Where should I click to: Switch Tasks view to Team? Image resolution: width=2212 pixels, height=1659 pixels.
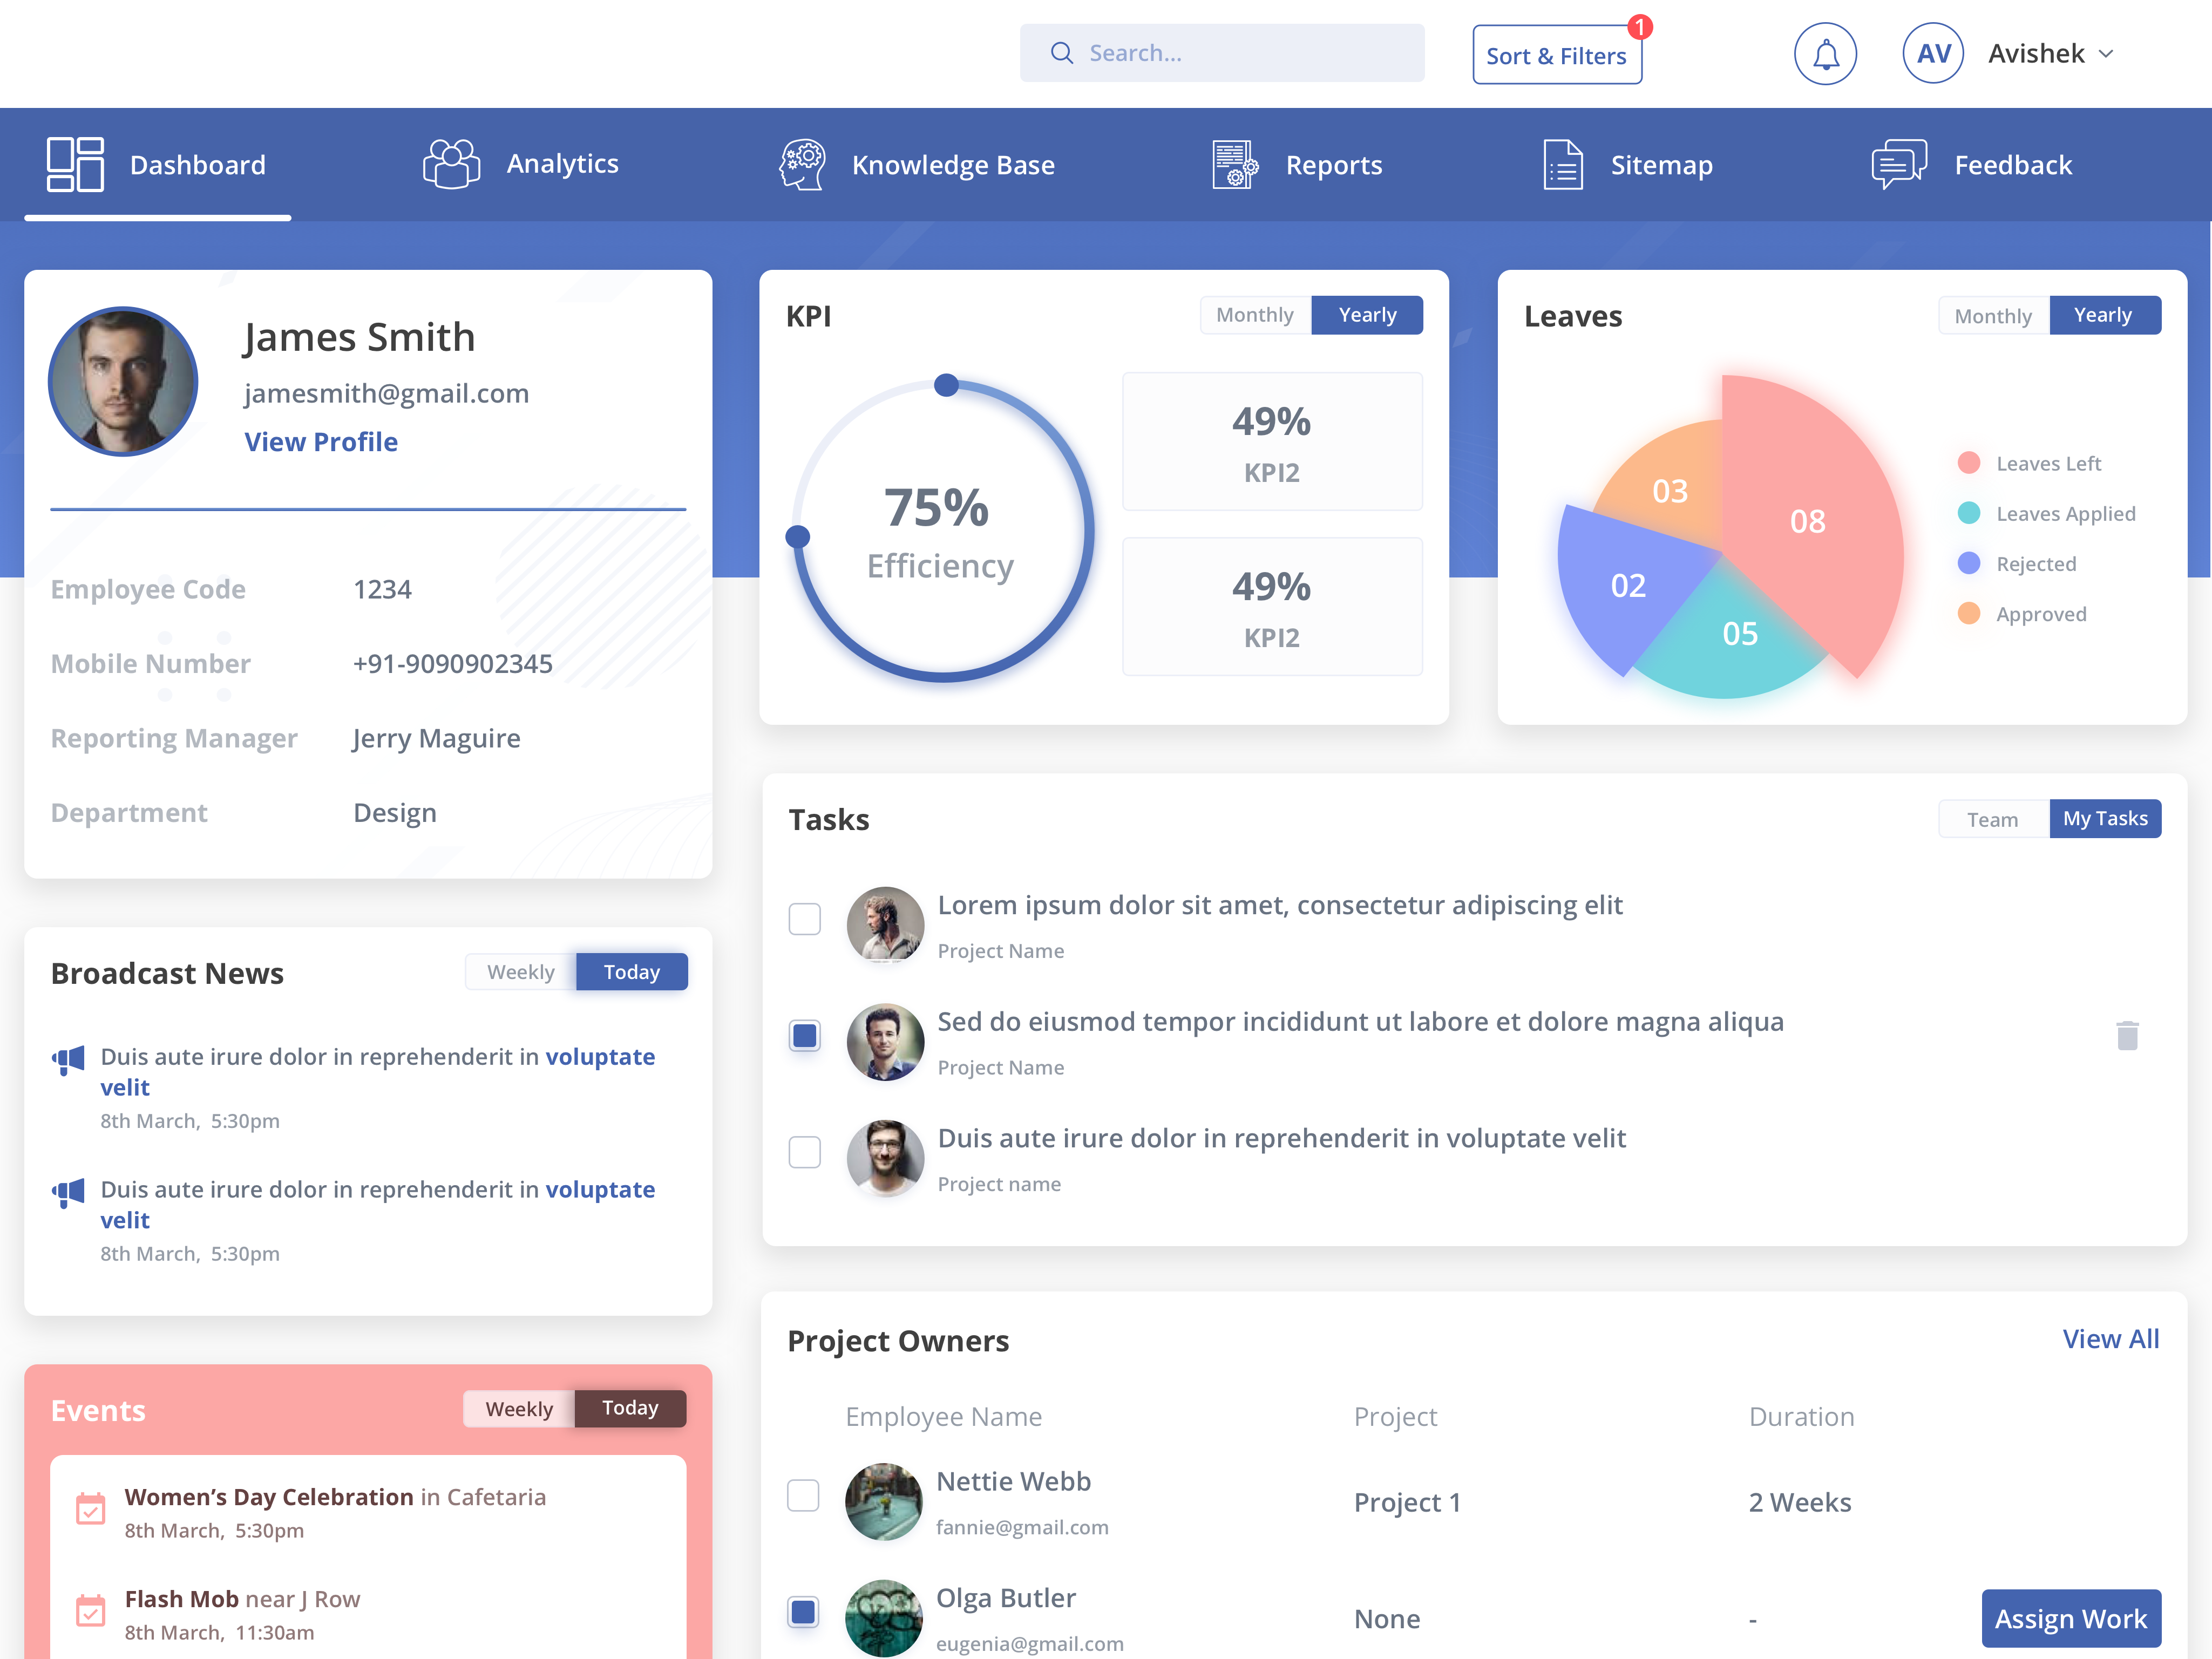pos(1992,818)
